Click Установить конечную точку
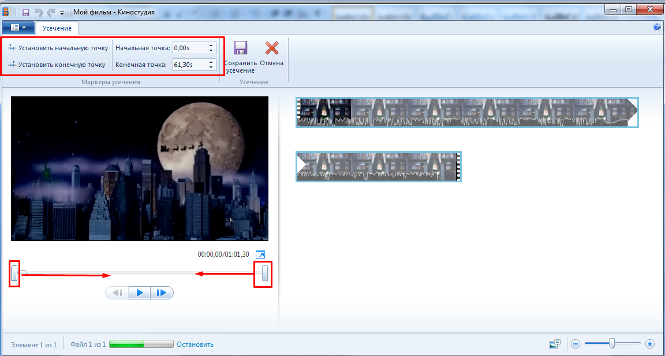Screen dimensions: 665x356 click(x=57, y=65)
